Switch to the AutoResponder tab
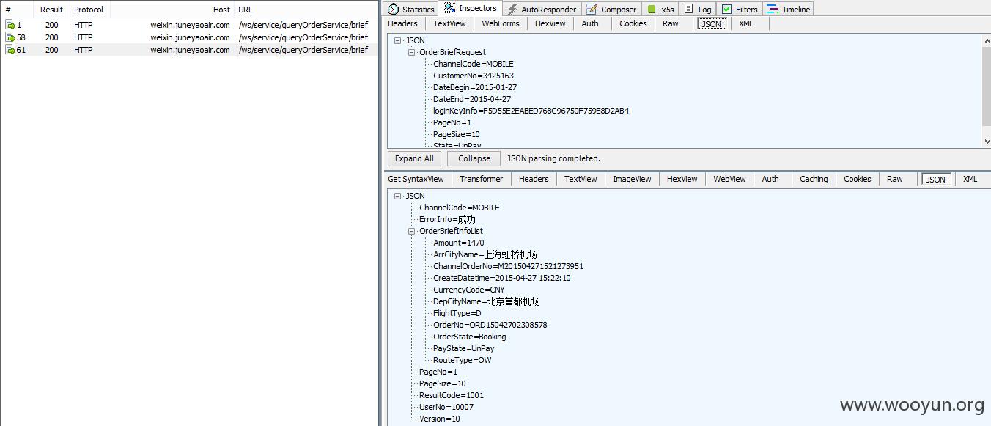991x426 pixels. (542, 10)
